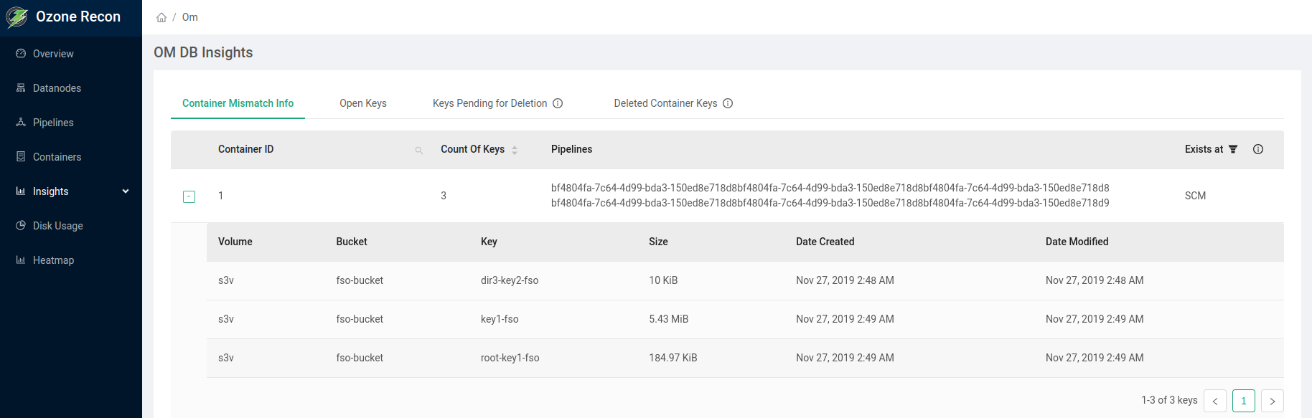
Task: Select the Container Mismatch Info tab
Action: 238,103
